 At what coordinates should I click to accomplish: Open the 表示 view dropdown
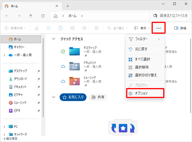coord(142,28)
